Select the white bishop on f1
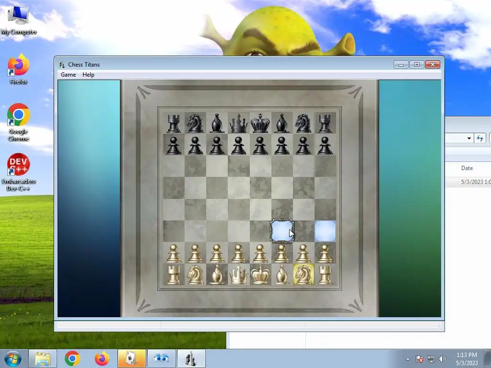The height and width of the screenshot is (368, 491). coord(282,275)
